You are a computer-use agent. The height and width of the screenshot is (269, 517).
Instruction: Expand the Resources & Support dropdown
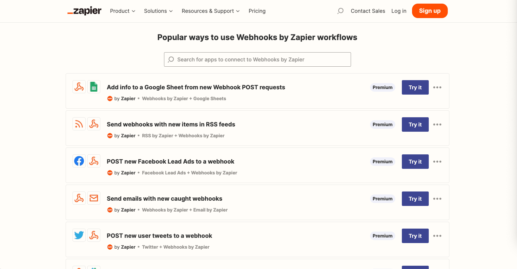point(211,11)
